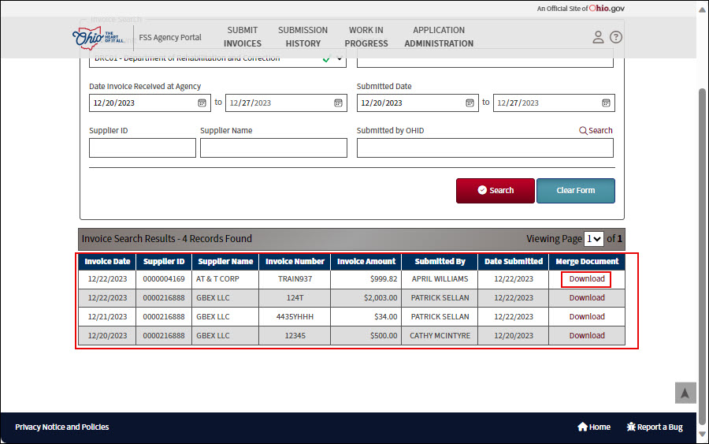Click Privacy Notice and Policies link
This screenshot has height=444, width=709.
62,427
